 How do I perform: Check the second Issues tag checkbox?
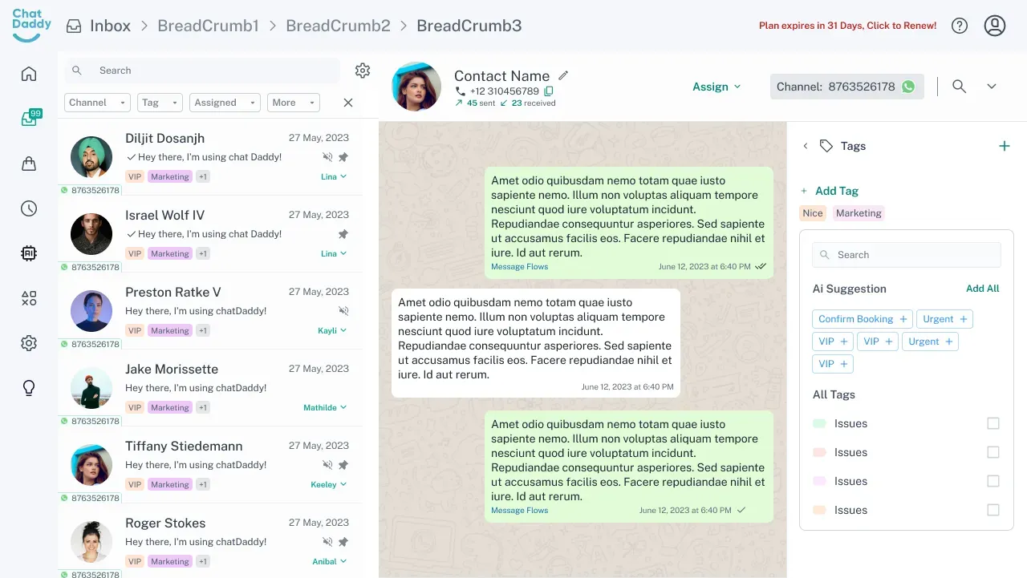tap(992, 452)
